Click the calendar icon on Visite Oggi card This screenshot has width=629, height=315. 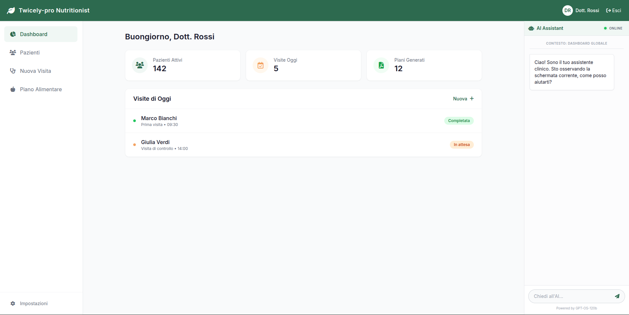coord(260,65)
